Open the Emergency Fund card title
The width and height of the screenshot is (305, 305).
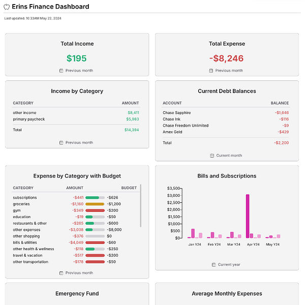[x=77, y=293]
